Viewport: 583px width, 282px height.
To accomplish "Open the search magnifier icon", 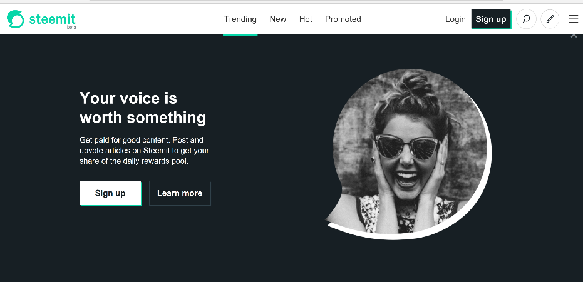I will 526,19.
